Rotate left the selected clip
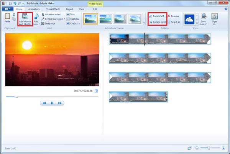The image size is (230, 154). [157, 16]
